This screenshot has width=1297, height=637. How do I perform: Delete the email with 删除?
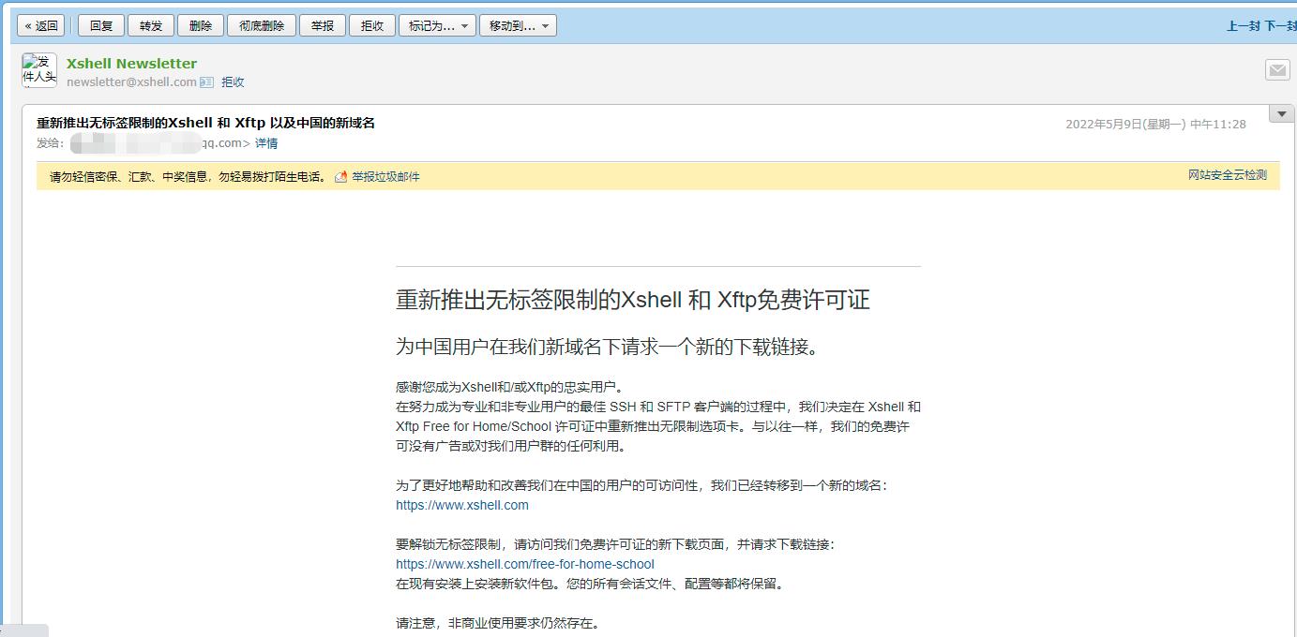(x=201, y=25)
